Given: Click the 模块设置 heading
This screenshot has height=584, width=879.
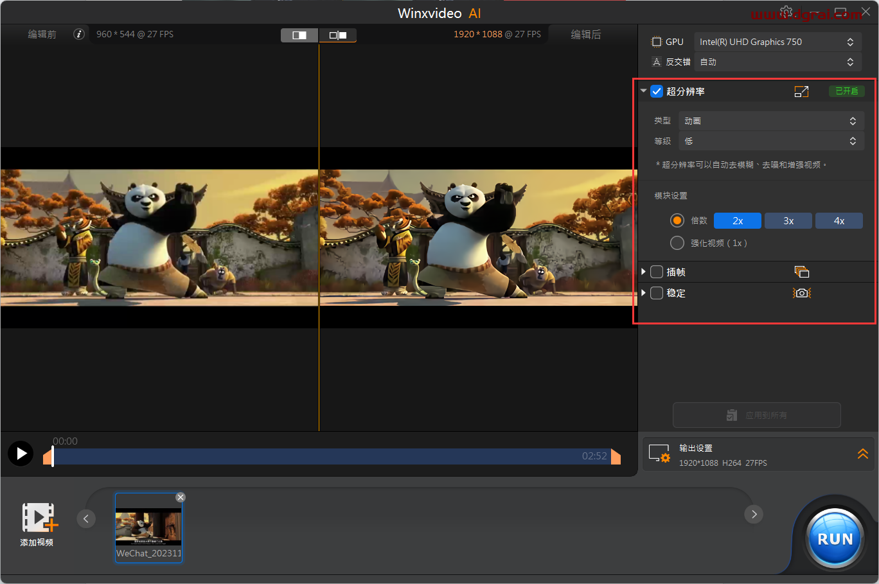Looking at the screenshot, I should (x=671, y=195).
